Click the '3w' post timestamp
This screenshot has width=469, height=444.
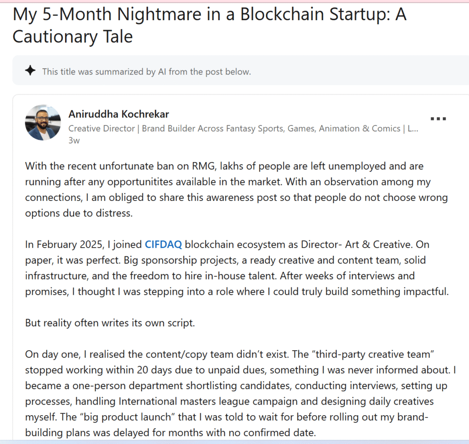click(x=74, y=141)
